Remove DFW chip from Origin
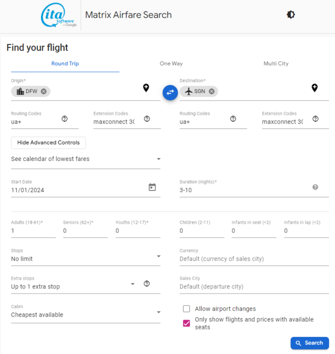Viewport: 335px width, 354px height. pos(43,91)
